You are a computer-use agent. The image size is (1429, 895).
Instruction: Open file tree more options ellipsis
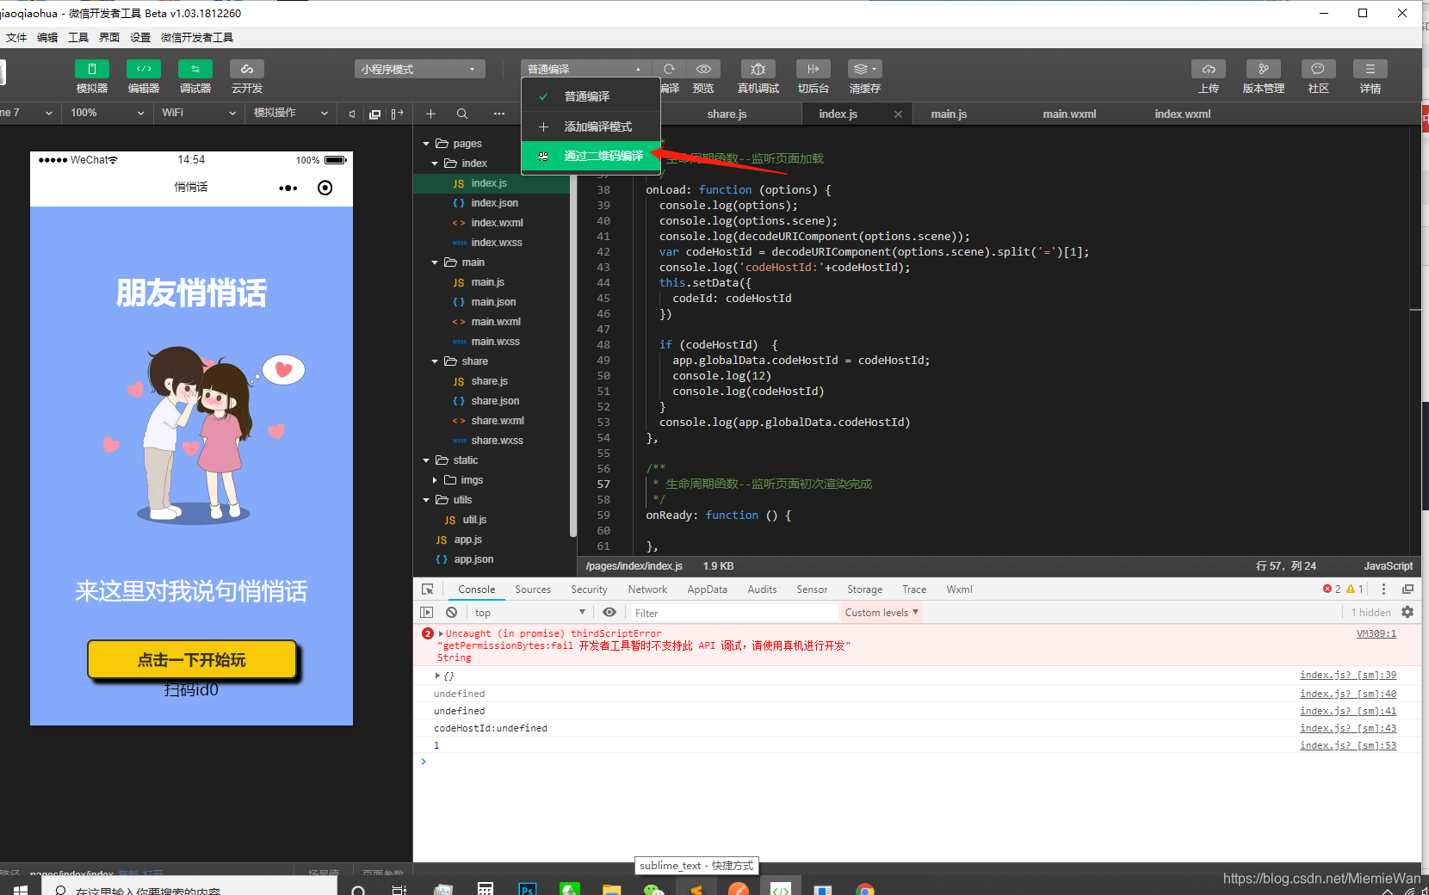499,114
